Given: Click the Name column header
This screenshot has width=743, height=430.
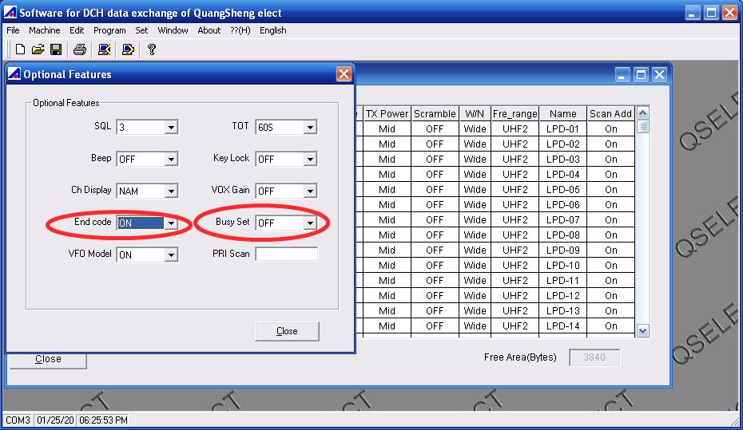Looking at the screenshot, I should point(563,113).
